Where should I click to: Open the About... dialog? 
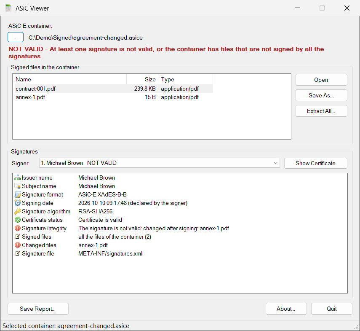point(286,309)
